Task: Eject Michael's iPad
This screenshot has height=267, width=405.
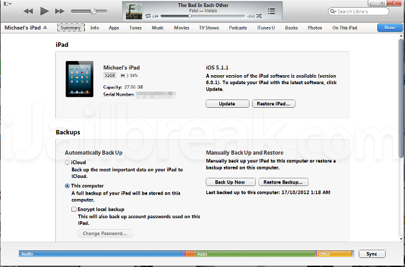Action: 45,28
